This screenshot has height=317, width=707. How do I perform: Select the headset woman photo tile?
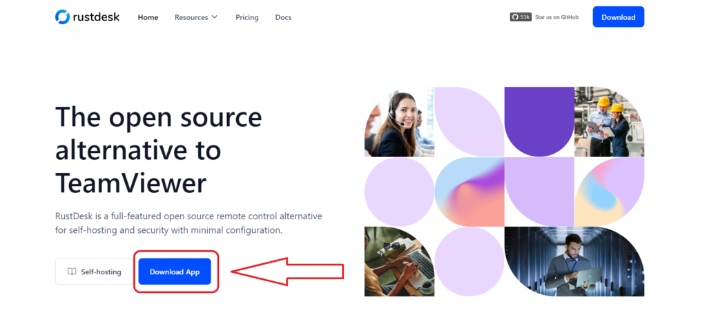point(400,121)
